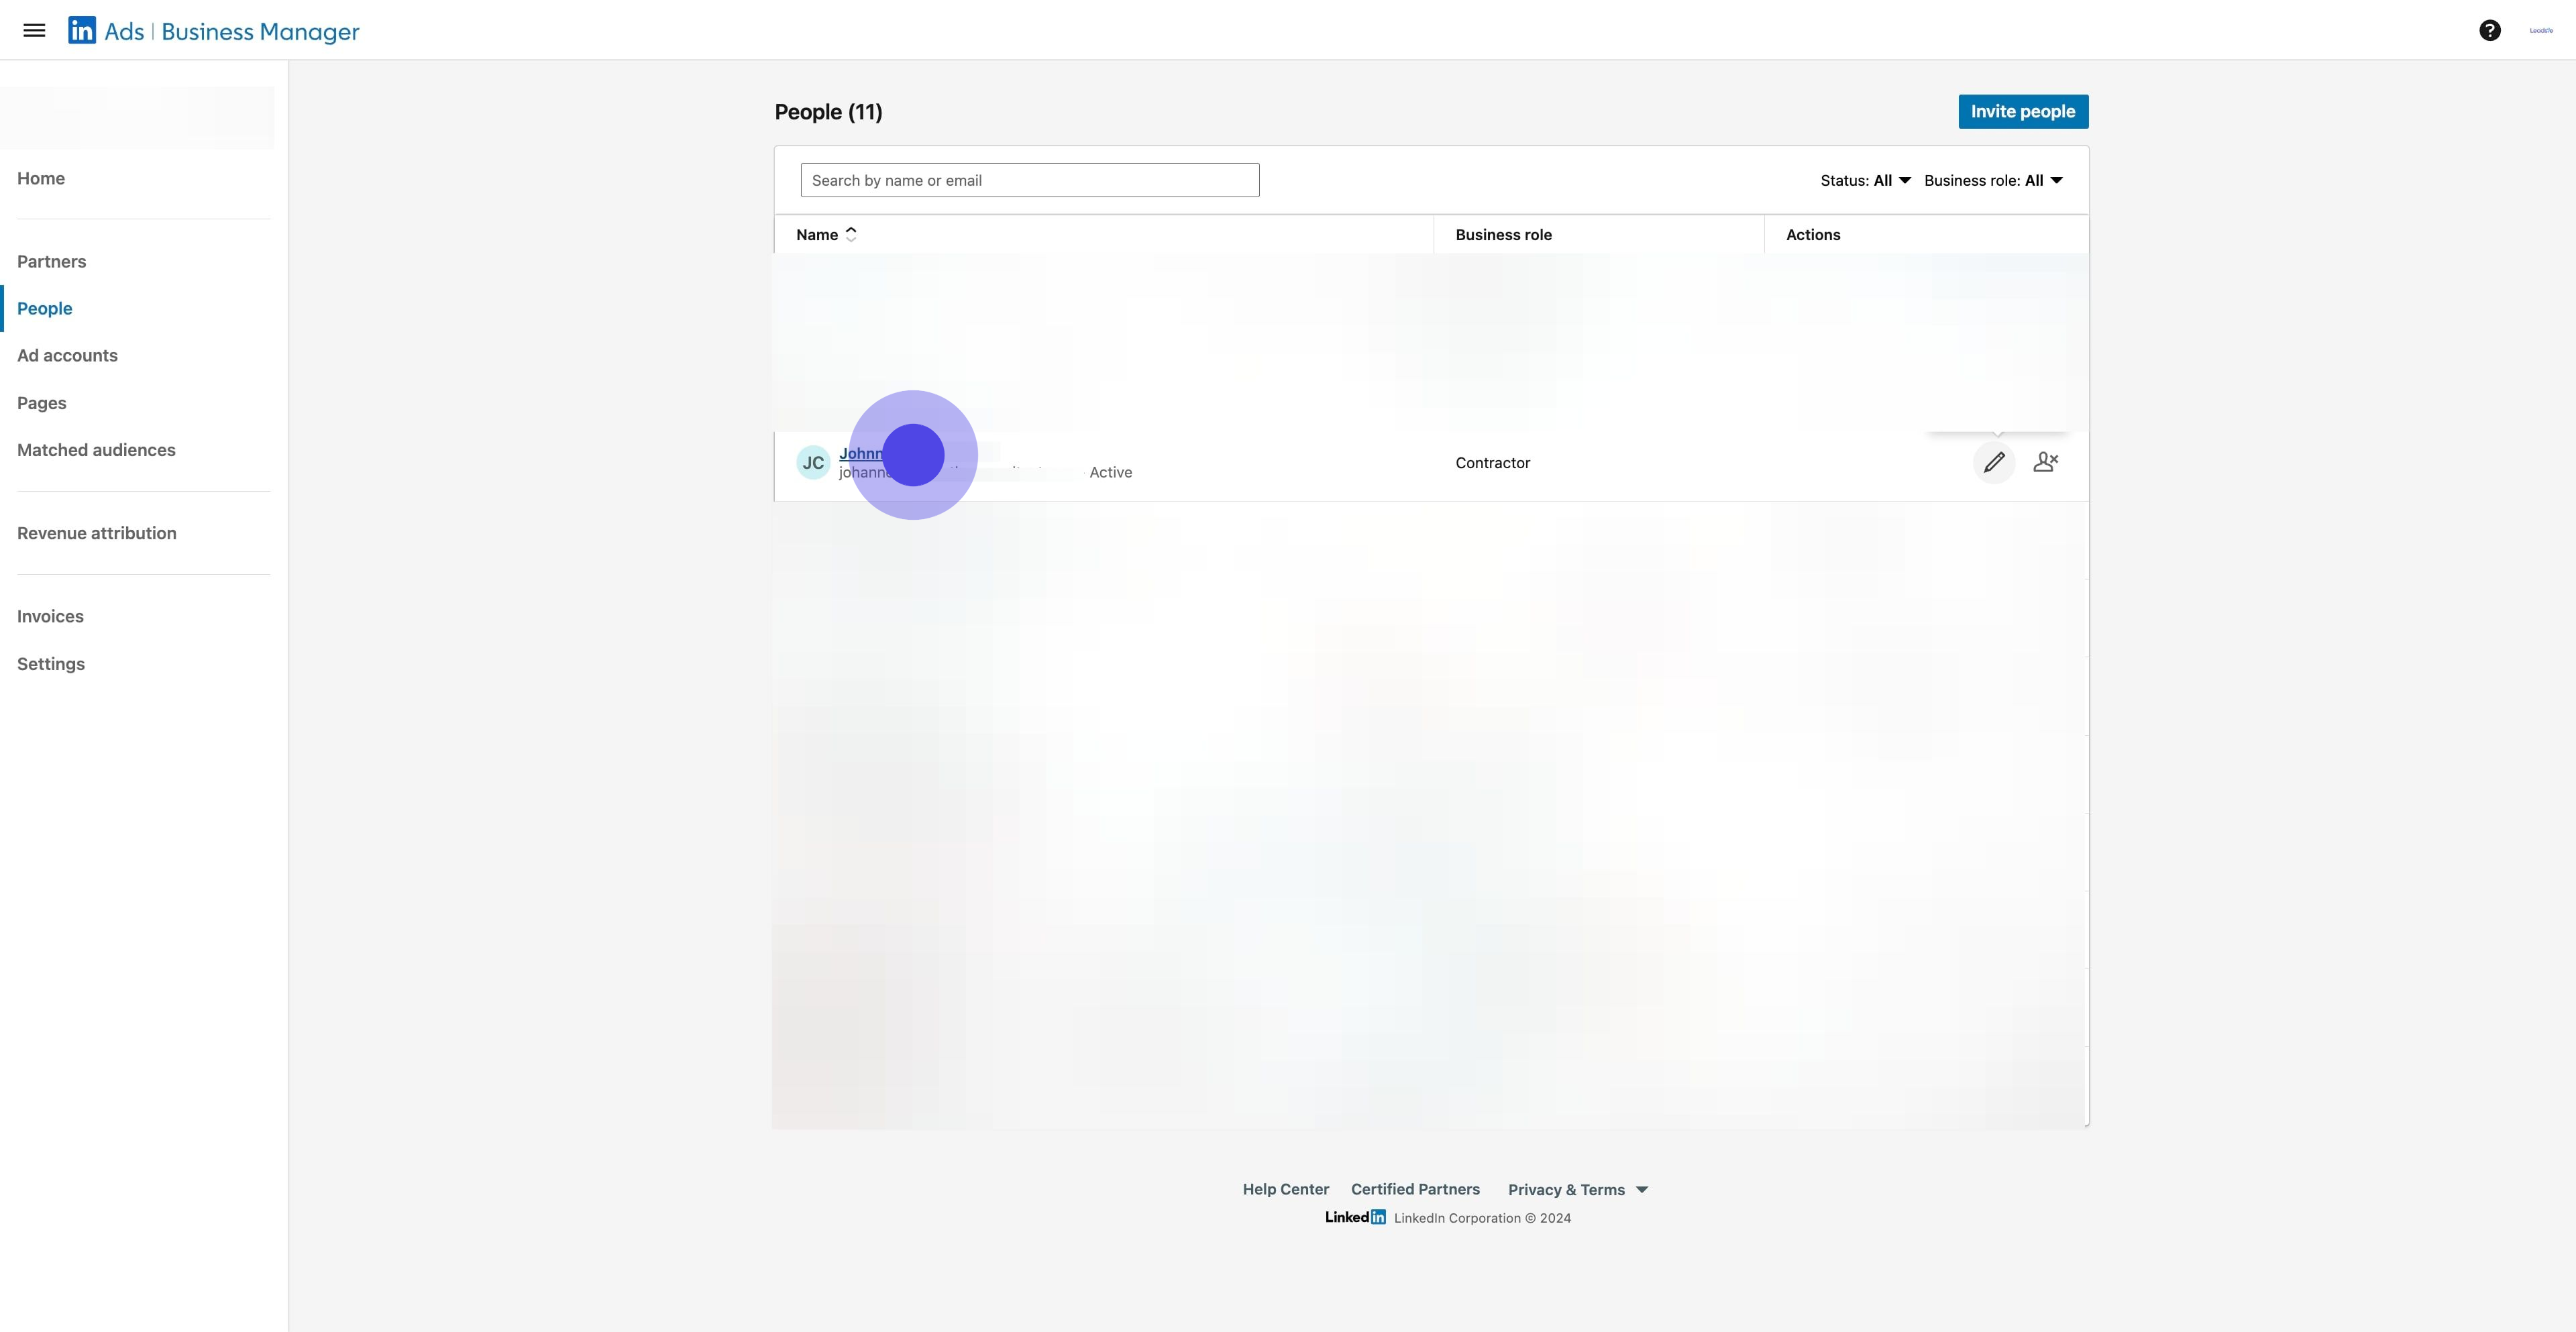Open the hamburger navigation menu

[x=34, y=30]
